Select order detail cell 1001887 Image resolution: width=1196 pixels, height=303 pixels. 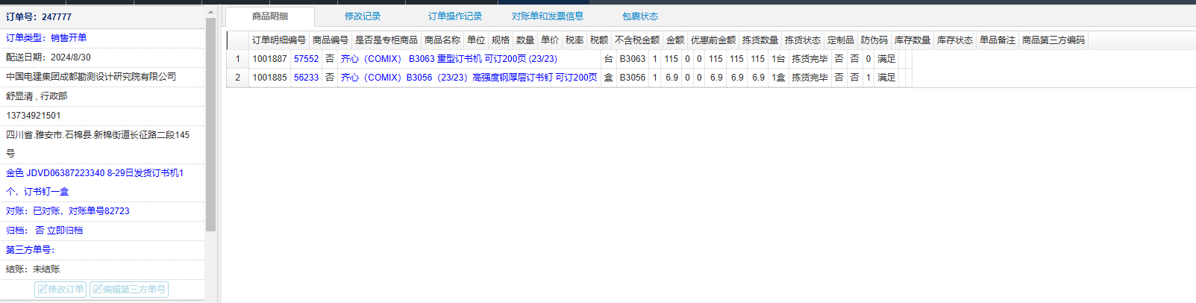point(269,59)
